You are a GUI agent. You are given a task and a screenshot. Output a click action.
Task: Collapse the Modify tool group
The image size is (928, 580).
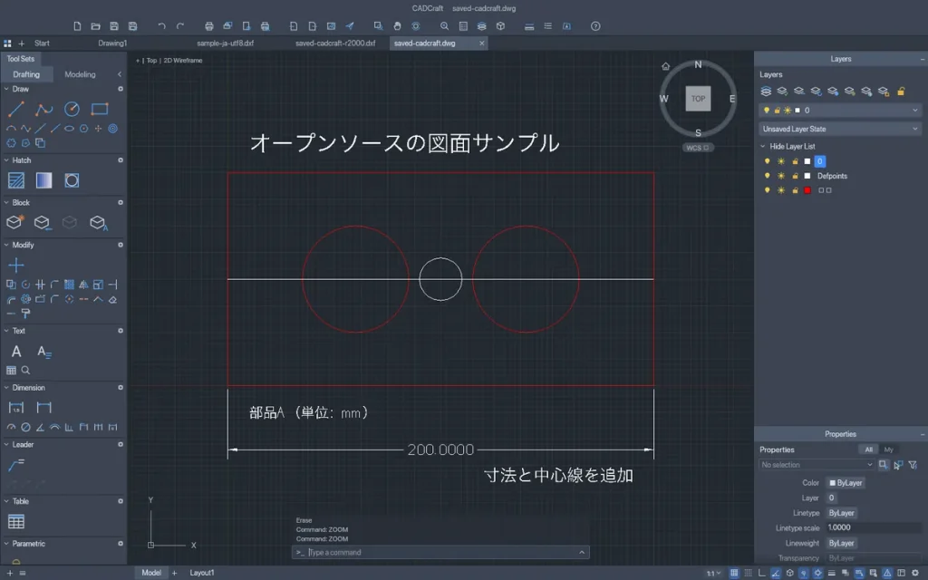pyautogui.click(x=6, y=245)
